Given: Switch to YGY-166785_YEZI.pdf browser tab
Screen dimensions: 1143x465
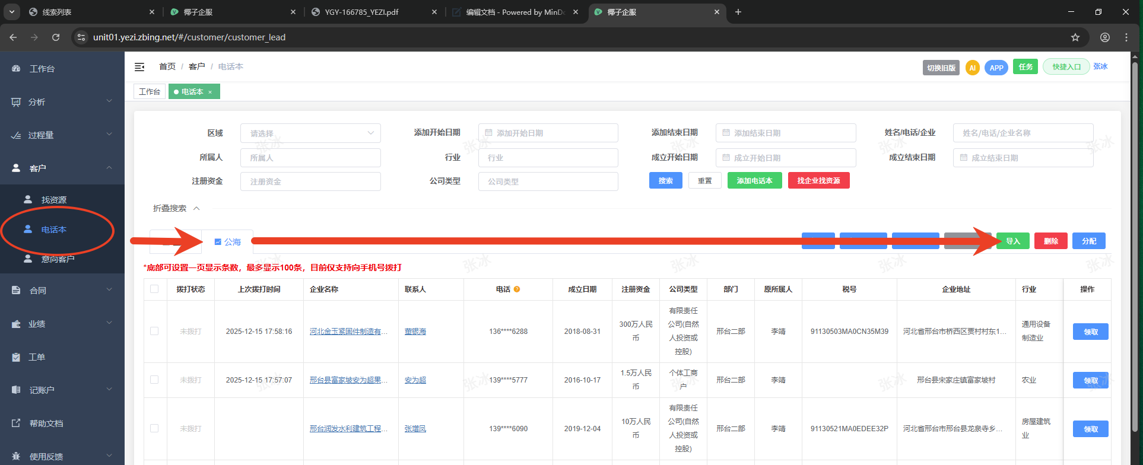Looking at the screenshot, I should [374, 12].
